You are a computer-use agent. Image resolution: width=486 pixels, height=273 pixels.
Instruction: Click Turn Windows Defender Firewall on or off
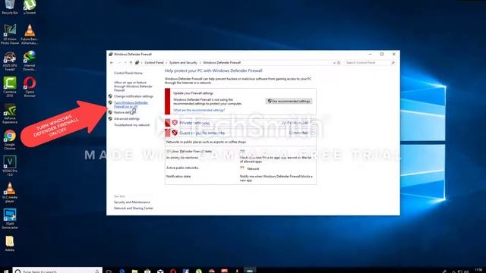click(131, 105)
